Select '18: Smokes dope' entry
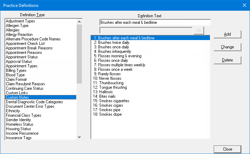Viewport: 250px width, 154px height. tap(107, 114)
